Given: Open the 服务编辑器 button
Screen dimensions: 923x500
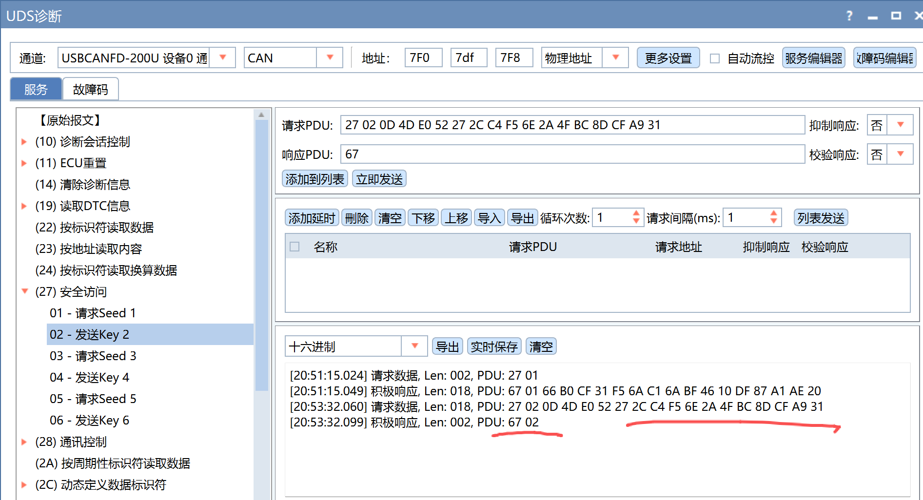Looking at the screenshot, I should pos(813,58).
